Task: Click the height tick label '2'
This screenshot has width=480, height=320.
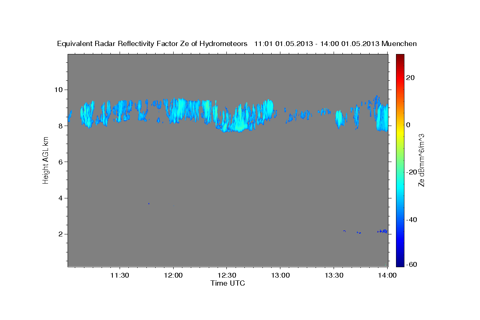Action: (x=62, y=234)
